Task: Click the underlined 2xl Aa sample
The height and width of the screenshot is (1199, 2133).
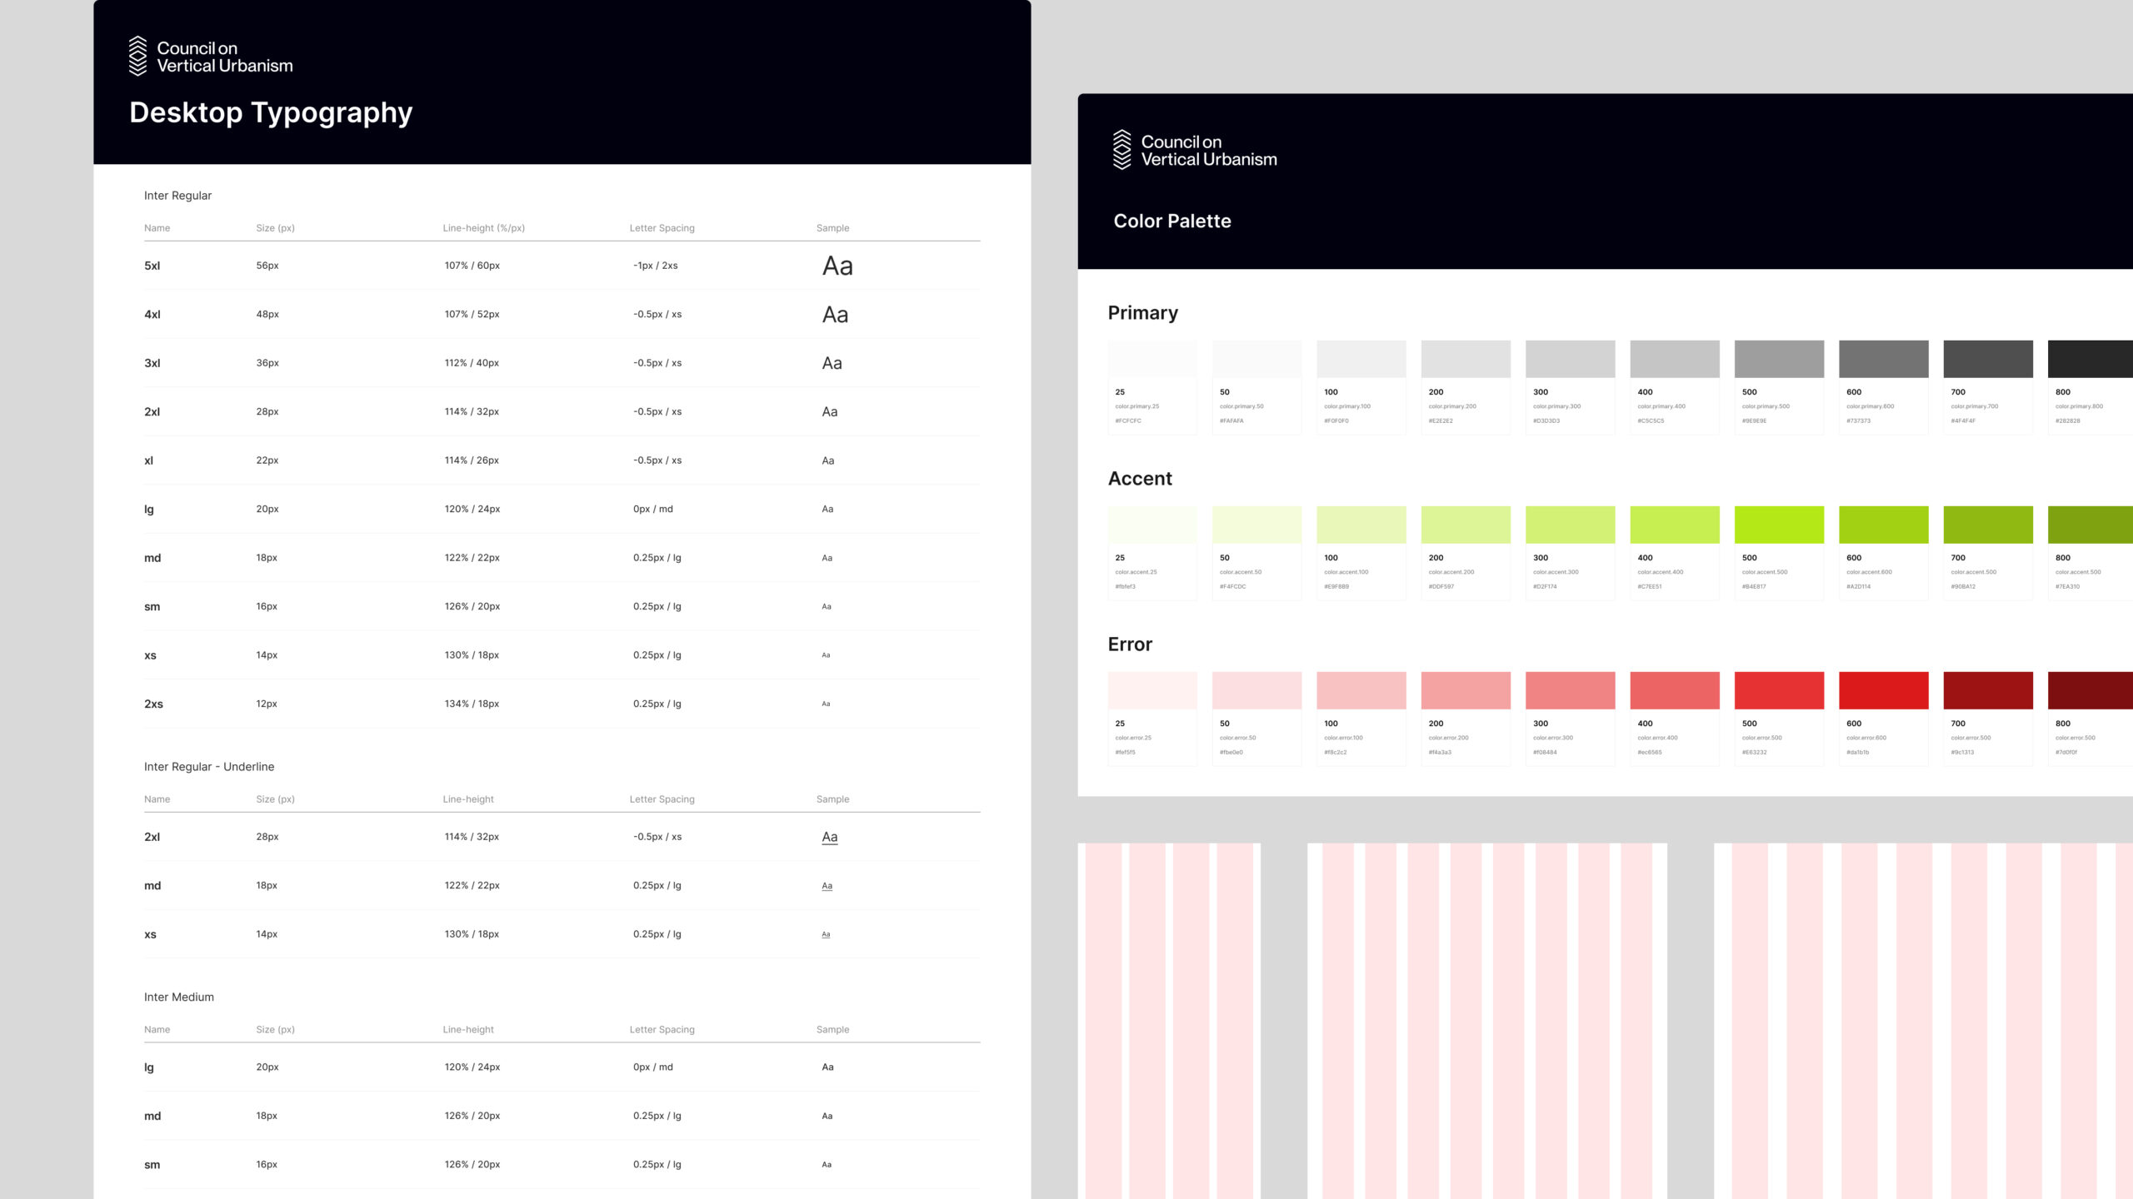Action: pyautogui.click(x=829, y=837)
